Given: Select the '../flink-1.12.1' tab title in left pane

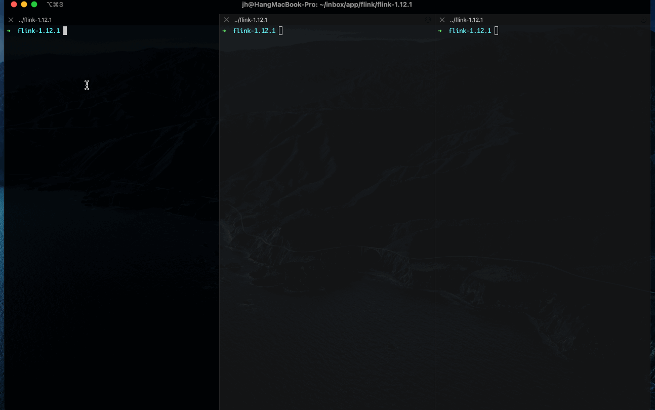Looking at the screenshot, I should 35,19.
